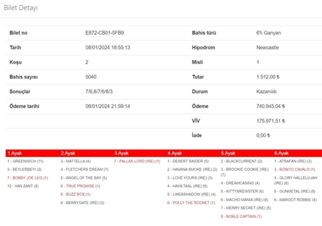Select the results value 7/6,8/7/6/8/3
This screenshot has height=226, width=322.
click(x=99, y=92)
